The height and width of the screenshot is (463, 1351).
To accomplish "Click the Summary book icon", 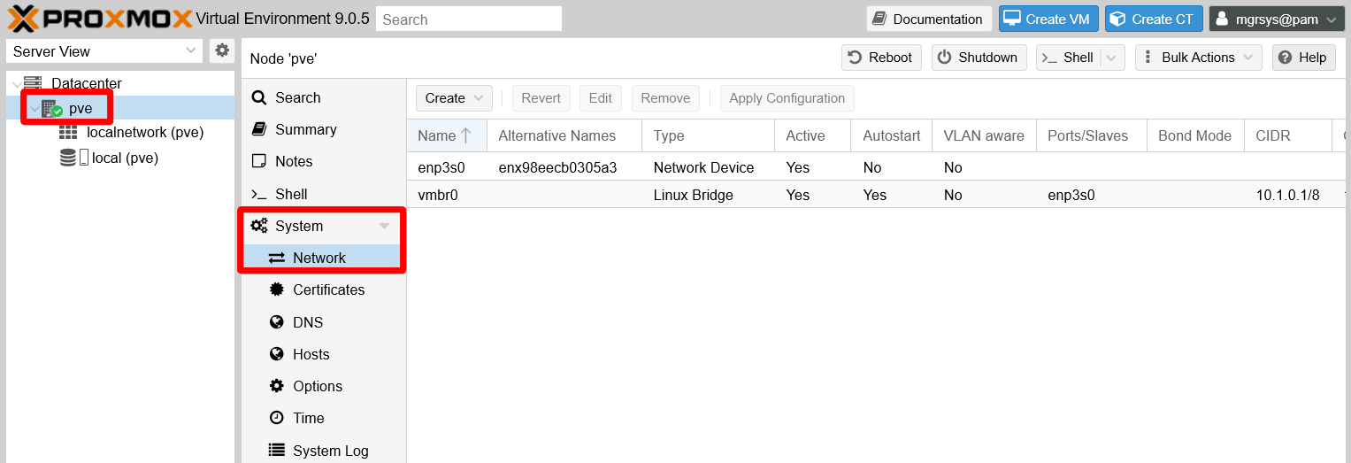I will point(259,129).
